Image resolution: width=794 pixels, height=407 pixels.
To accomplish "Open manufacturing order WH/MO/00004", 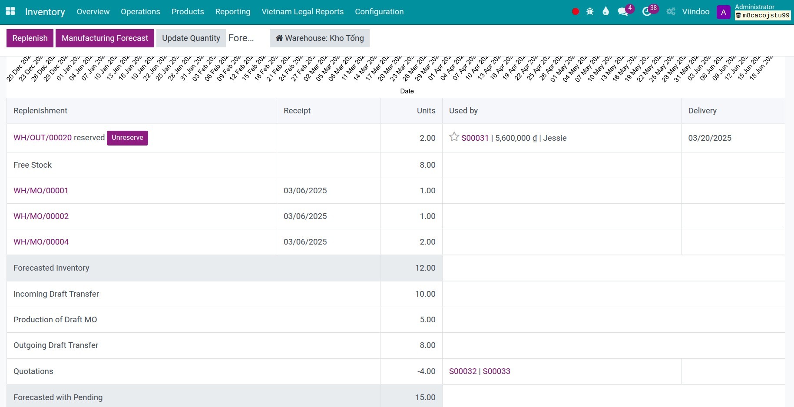I will [41, 242].
